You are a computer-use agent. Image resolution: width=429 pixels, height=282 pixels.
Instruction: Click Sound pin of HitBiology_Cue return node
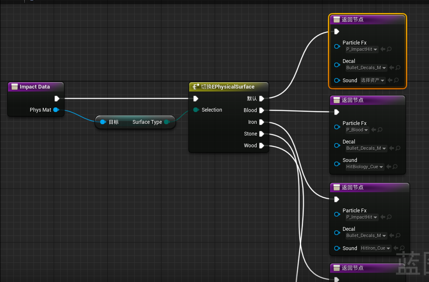[337, 164]
